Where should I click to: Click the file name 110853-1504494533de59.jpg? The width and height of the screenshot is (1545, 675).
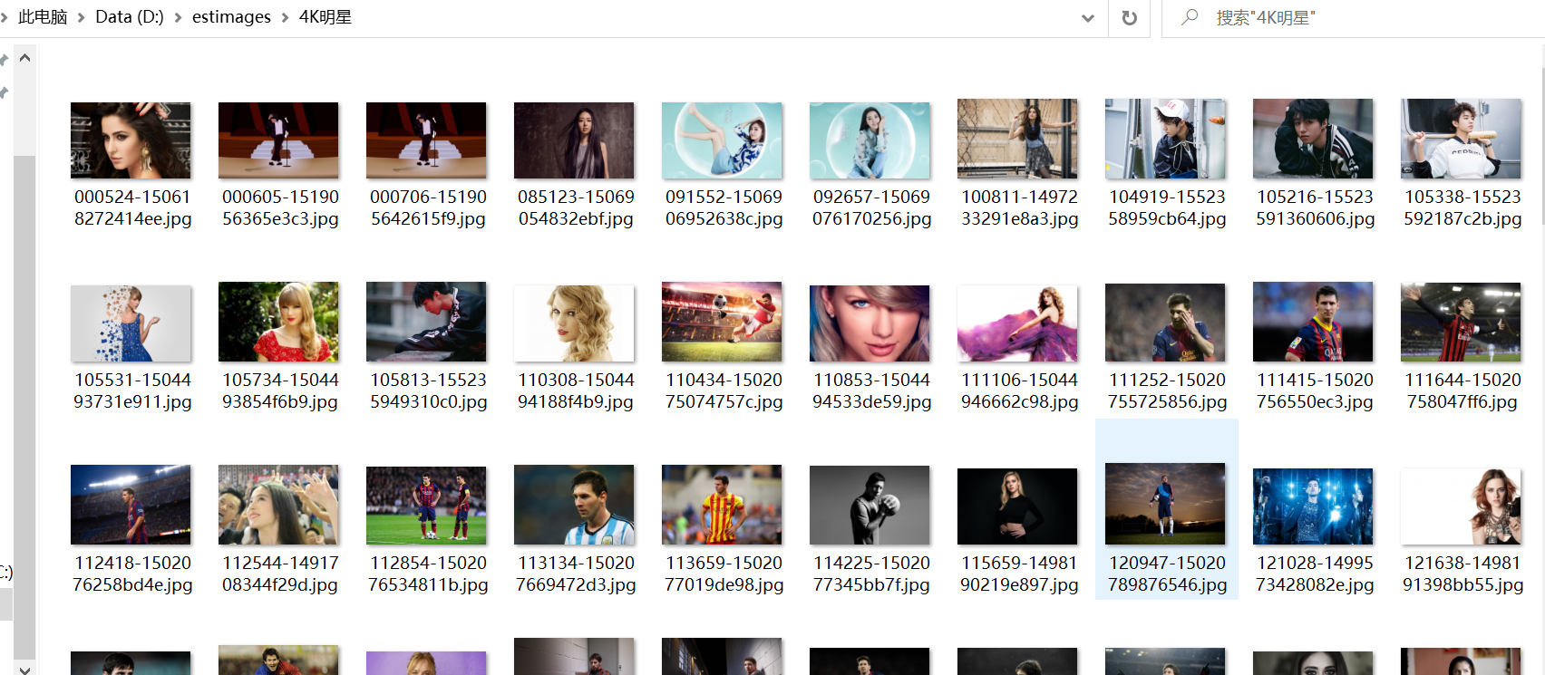[x=871, y=391]
